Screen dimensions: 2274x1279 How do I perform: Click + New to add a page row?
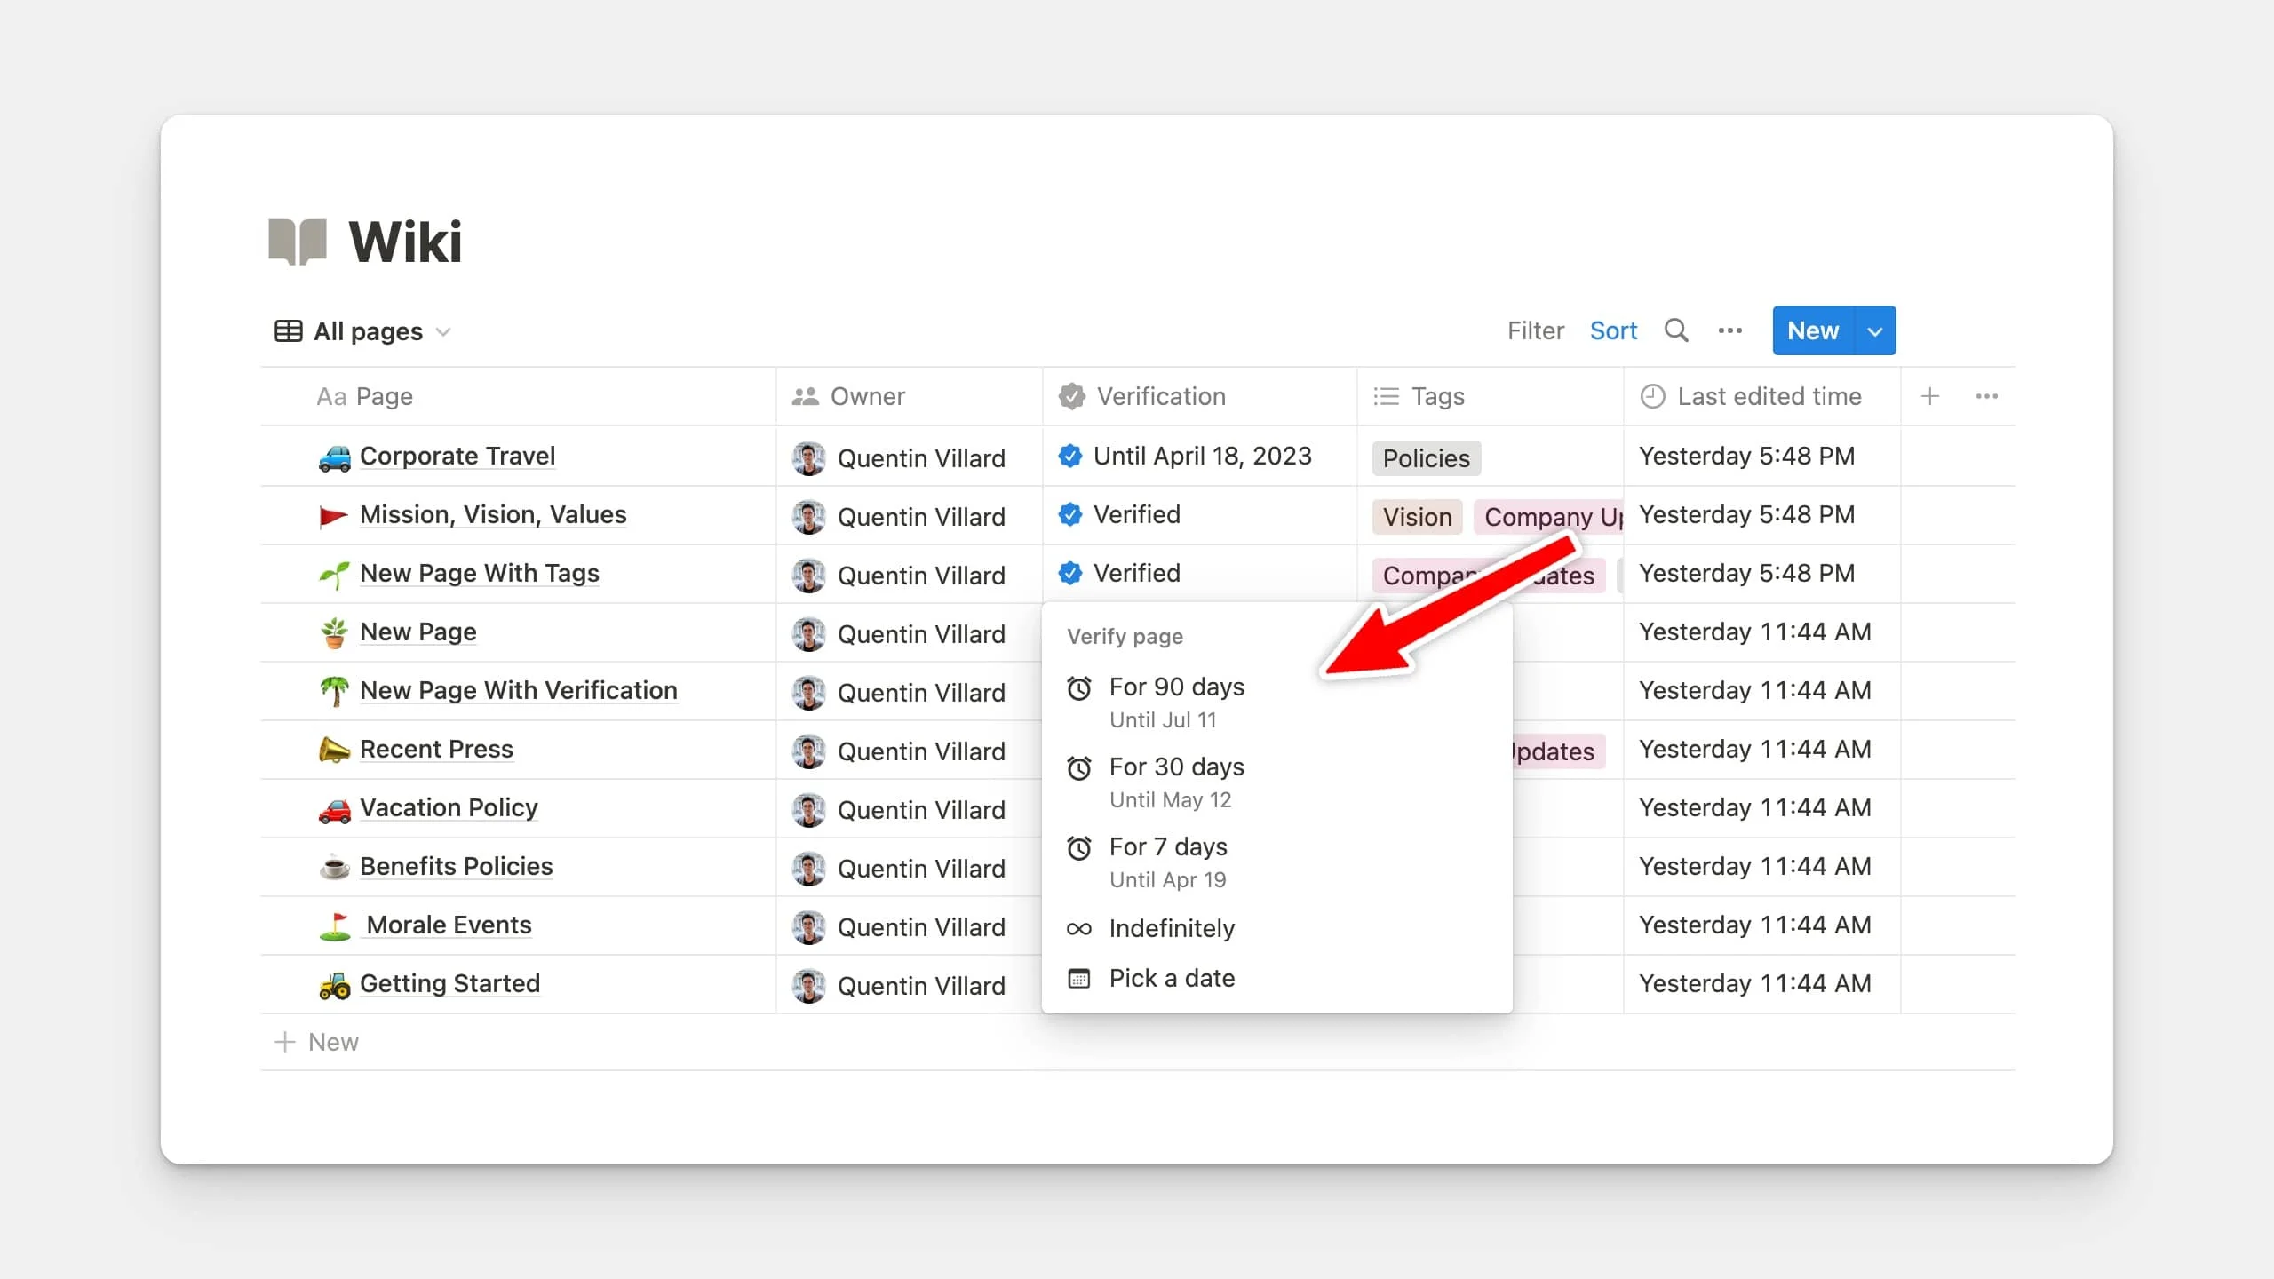(317, 1041)
